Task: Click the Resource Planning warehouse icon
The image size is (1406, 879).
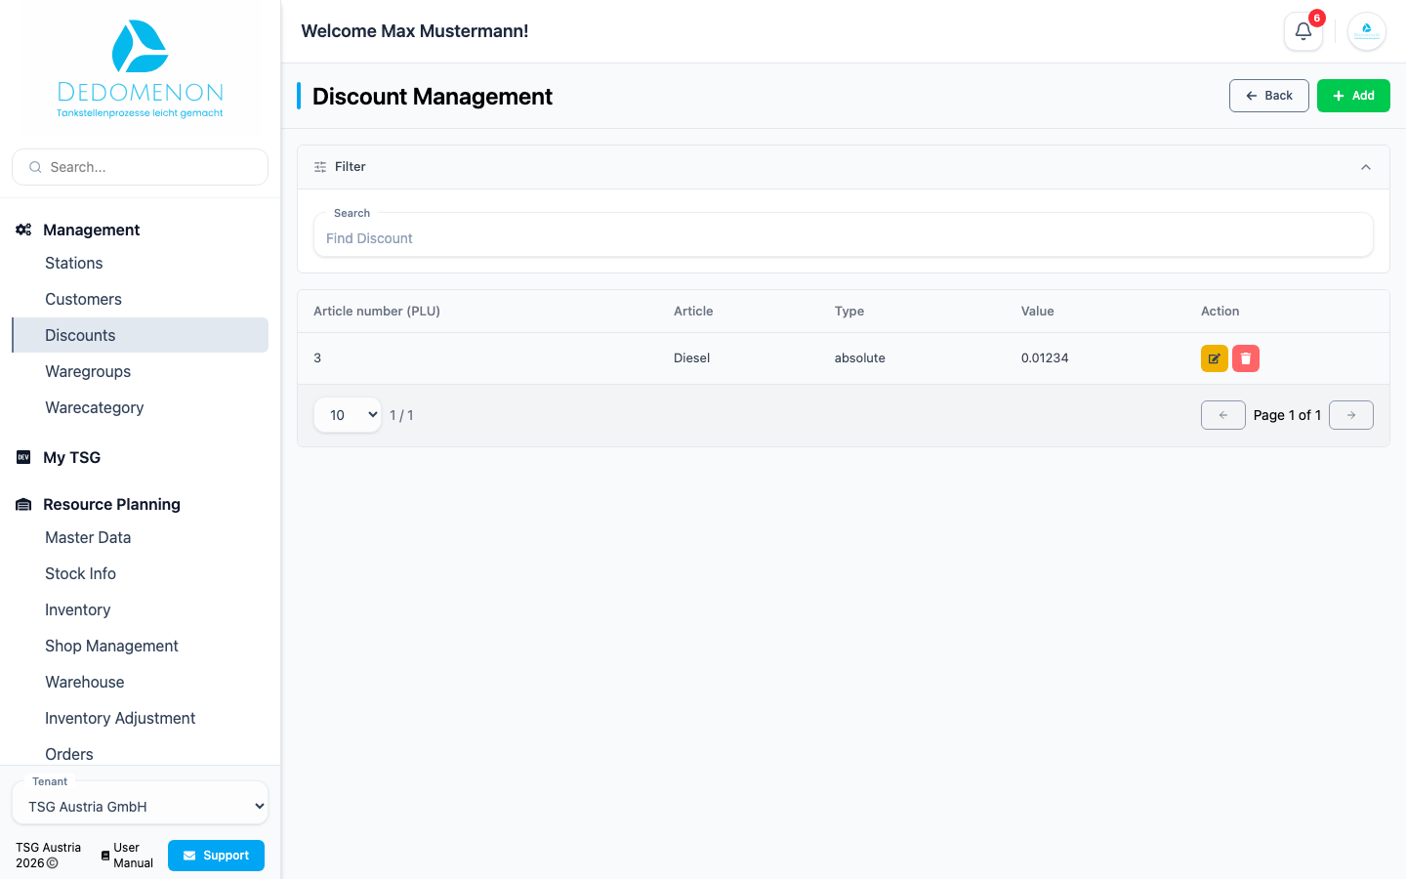Action: click(23, 504)
